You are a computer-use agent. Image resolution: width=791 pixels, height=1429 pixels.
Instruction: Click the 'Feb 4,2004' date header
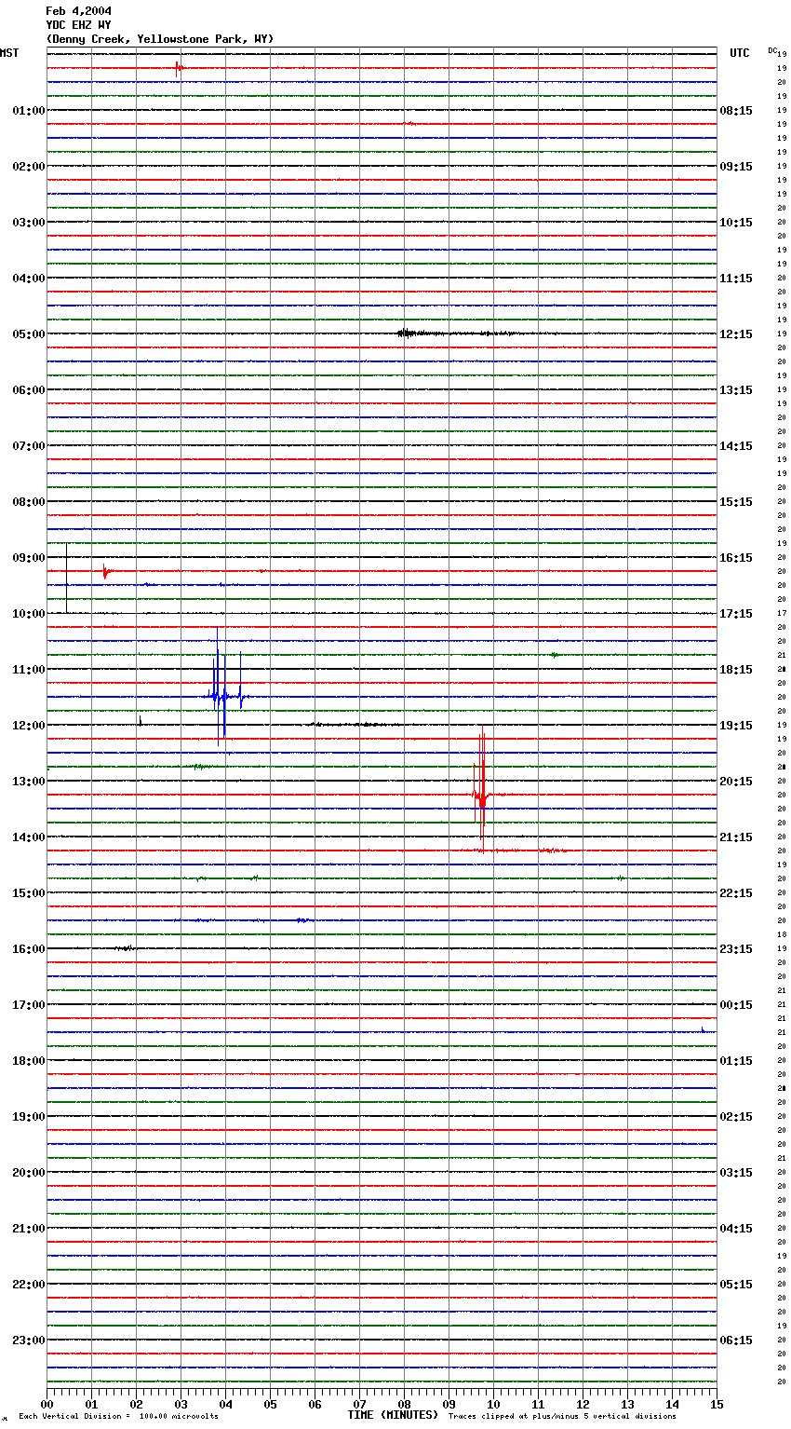[78, 11]
